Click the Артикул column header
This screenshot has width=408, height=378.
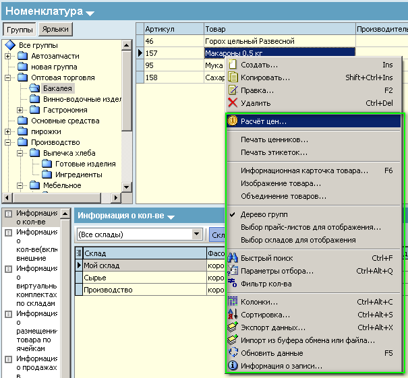(x=174, y=29)
